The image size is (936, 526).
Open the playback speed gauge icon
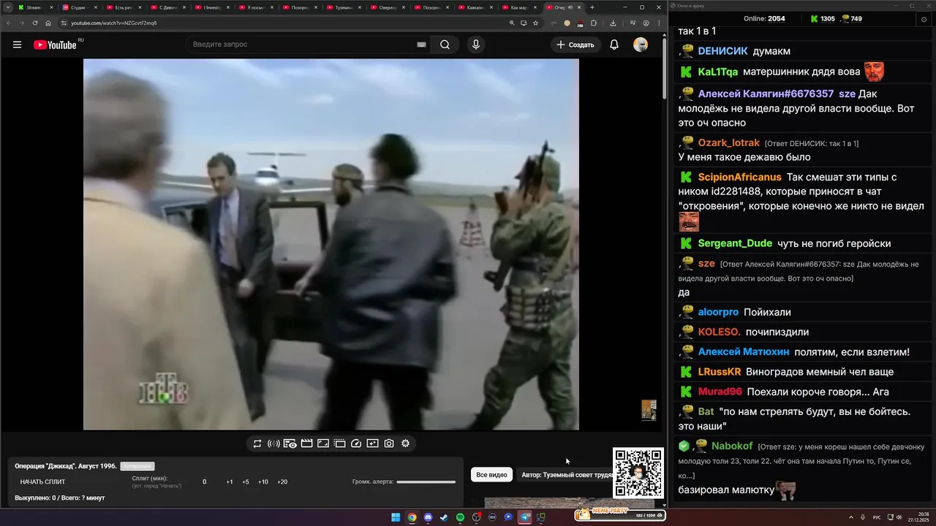356,443
